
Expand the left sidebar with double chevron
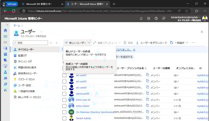tap(7, 25)
